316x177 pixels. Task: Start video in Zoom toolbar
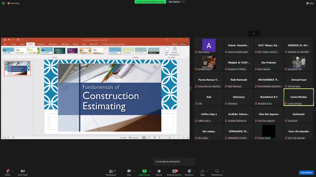(x=23, y=172)
